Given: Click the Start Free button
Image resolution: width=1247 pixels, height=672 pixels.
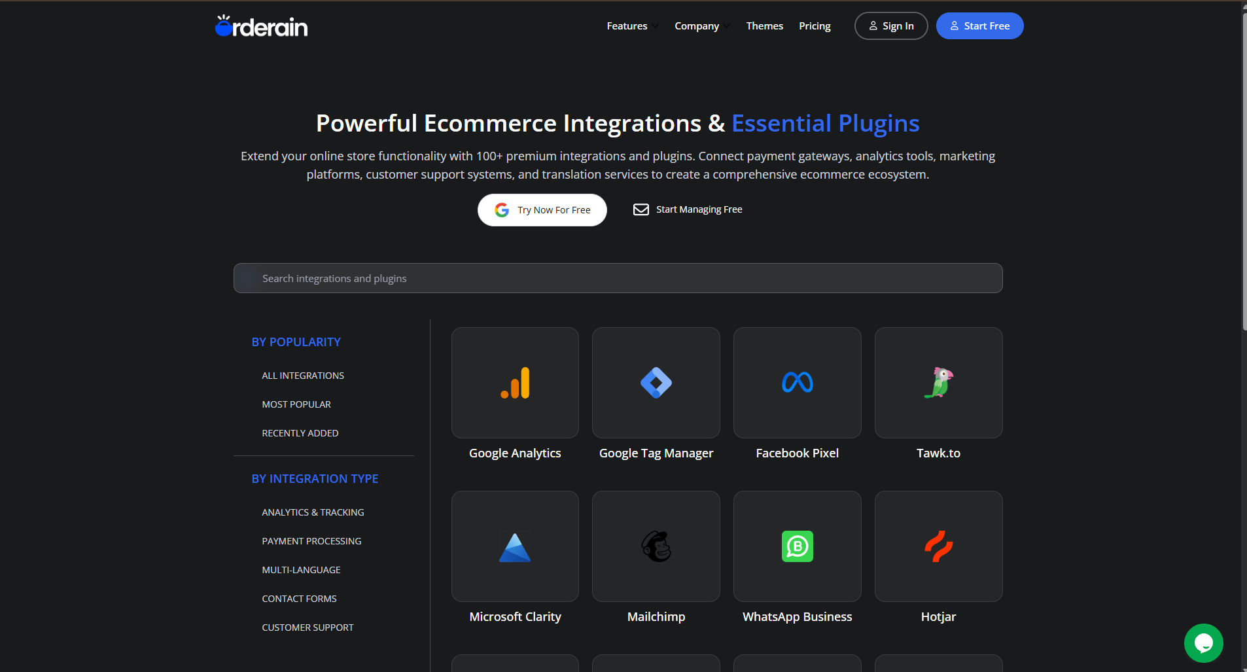Looking at the screenshot, I should point(979,26).
